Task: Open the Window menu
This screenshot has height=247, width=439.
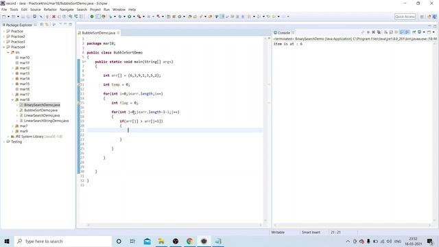Action: [119, 10]
